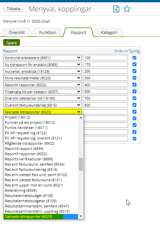Image resolution: width=160 pixels, height=227 pixels.
Task: Save changes with the Spara button
Action: 11,43
